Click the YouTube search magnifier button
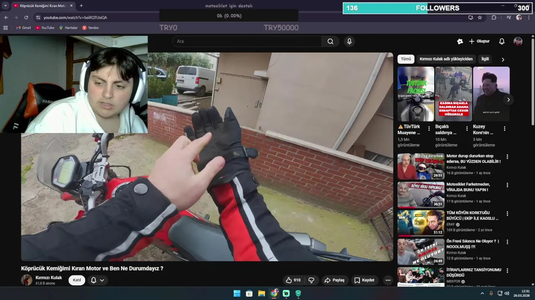535x300 pixels. coord(331,41)
